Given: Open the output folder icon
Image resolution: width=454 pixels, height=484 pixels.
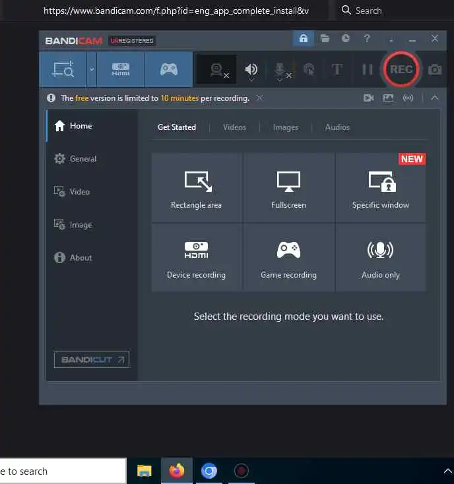Looking at the screenshot, I should coord(325,39).
